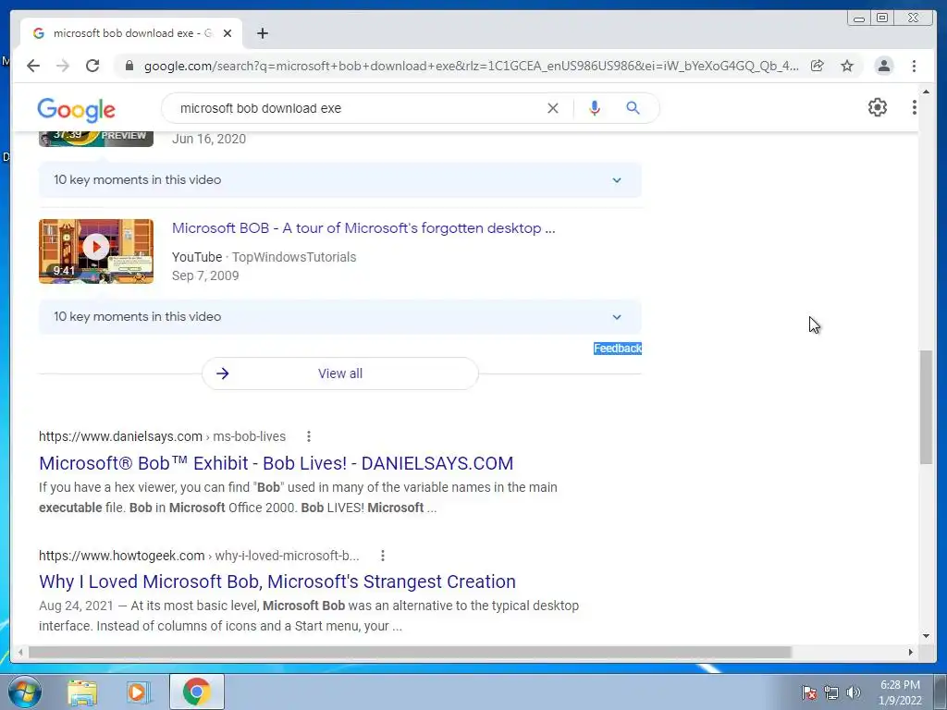Viewport: 947px width, 710px height.
Task: Select the microsoft bob download exe tab
Action: tap(131, 33)
